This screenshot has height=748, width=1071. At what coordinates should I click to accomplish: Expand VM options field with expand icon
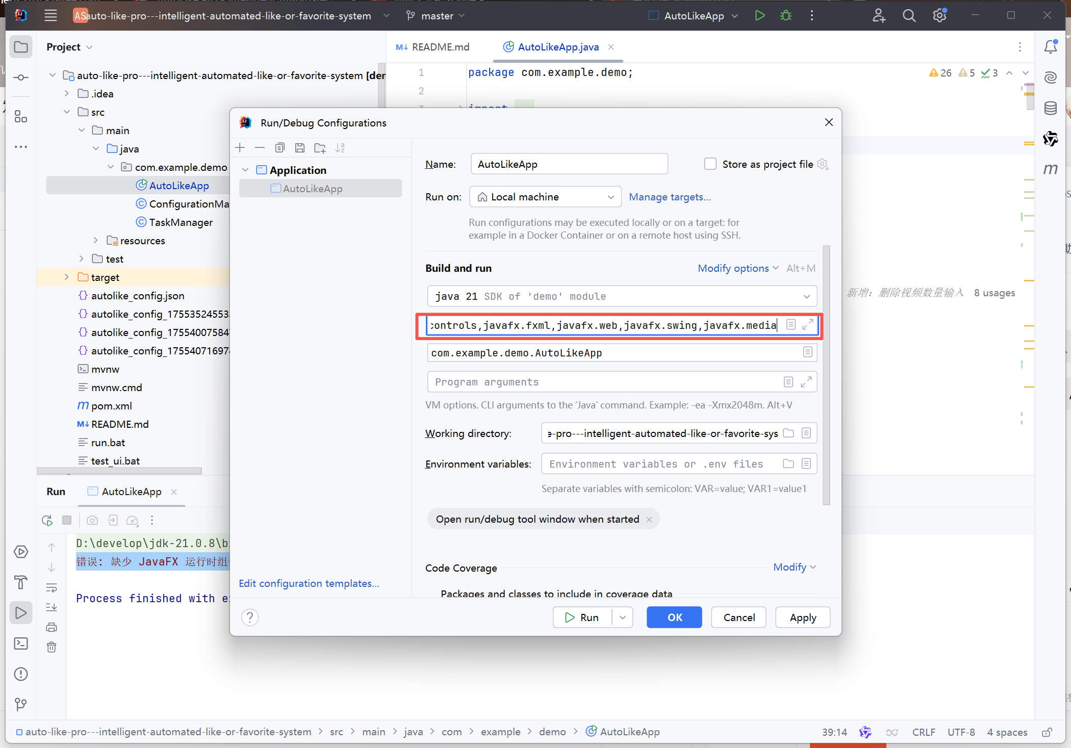(808, 325)
